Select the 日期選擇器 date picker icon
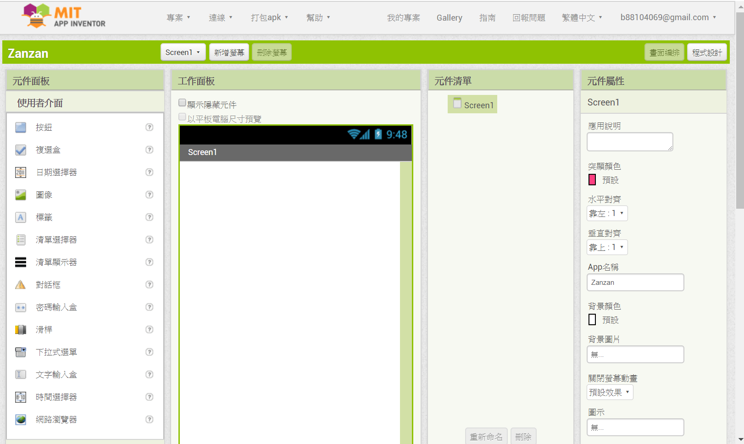744x444 pixels. coord(21,172)
